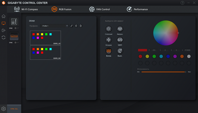This screenshot has width=198, height=113.
Task: Click the SYNC ALL button
Action: (14, 109)
